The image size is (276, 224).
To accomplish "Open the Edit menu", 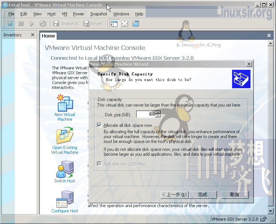I will pyautogui.click(x=24, y=14).
